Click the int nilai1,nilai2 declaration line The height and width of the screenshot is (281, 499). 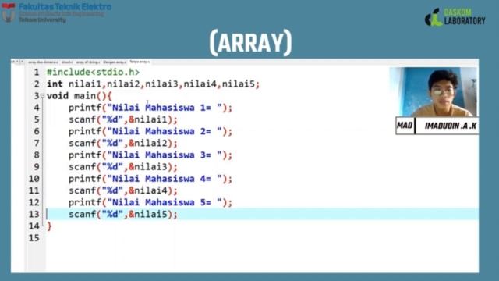[x=153, y=84]
